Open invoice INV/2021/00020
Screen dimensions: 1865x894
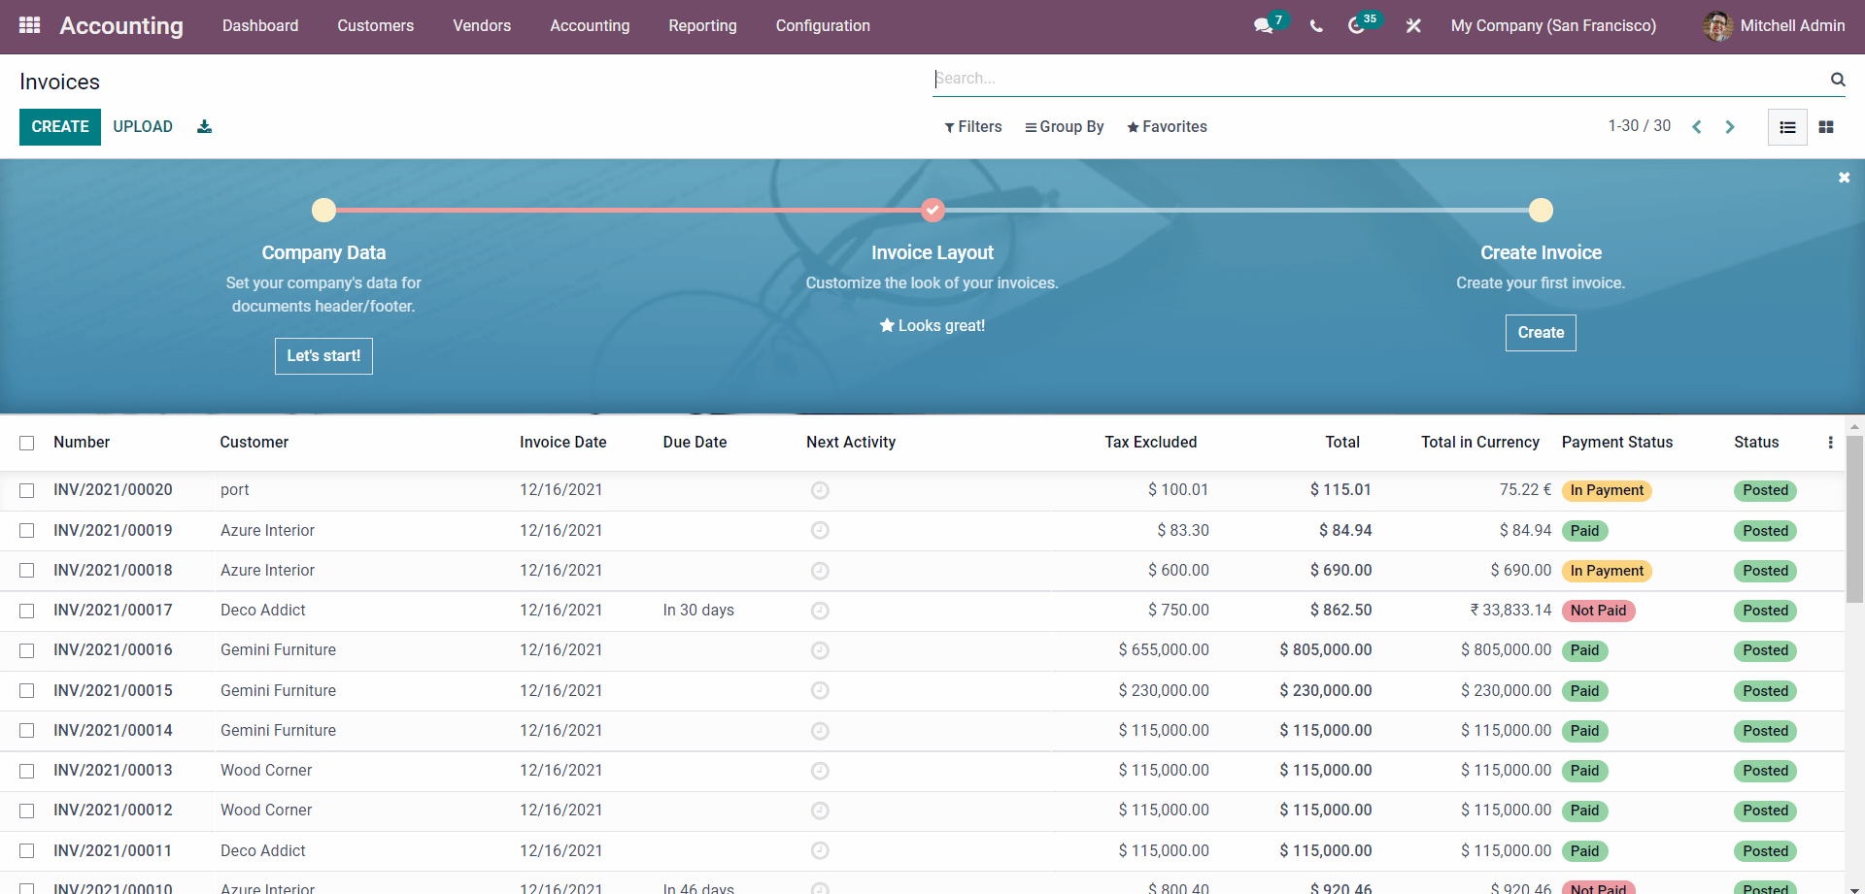point(113,490)
